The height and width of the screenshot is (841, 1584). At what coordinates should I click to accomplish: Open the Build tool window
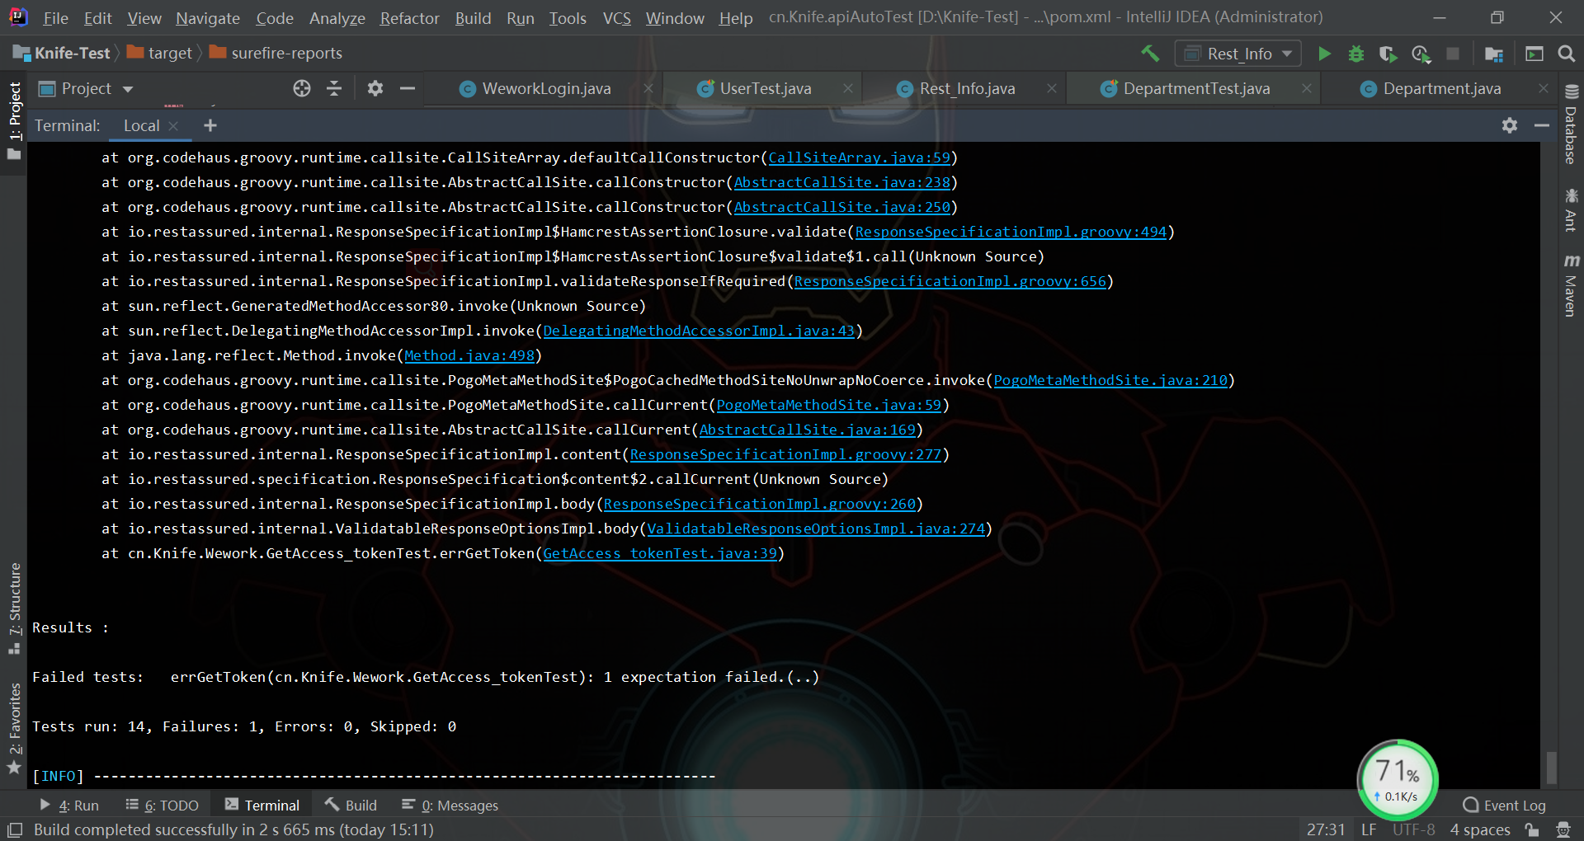point(351,805)
